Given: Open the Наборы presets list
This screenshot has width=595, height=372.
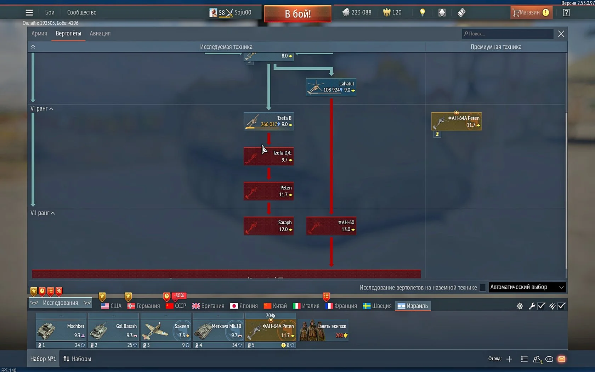Looking at the screenshot, I should click(x=77, y=359).
